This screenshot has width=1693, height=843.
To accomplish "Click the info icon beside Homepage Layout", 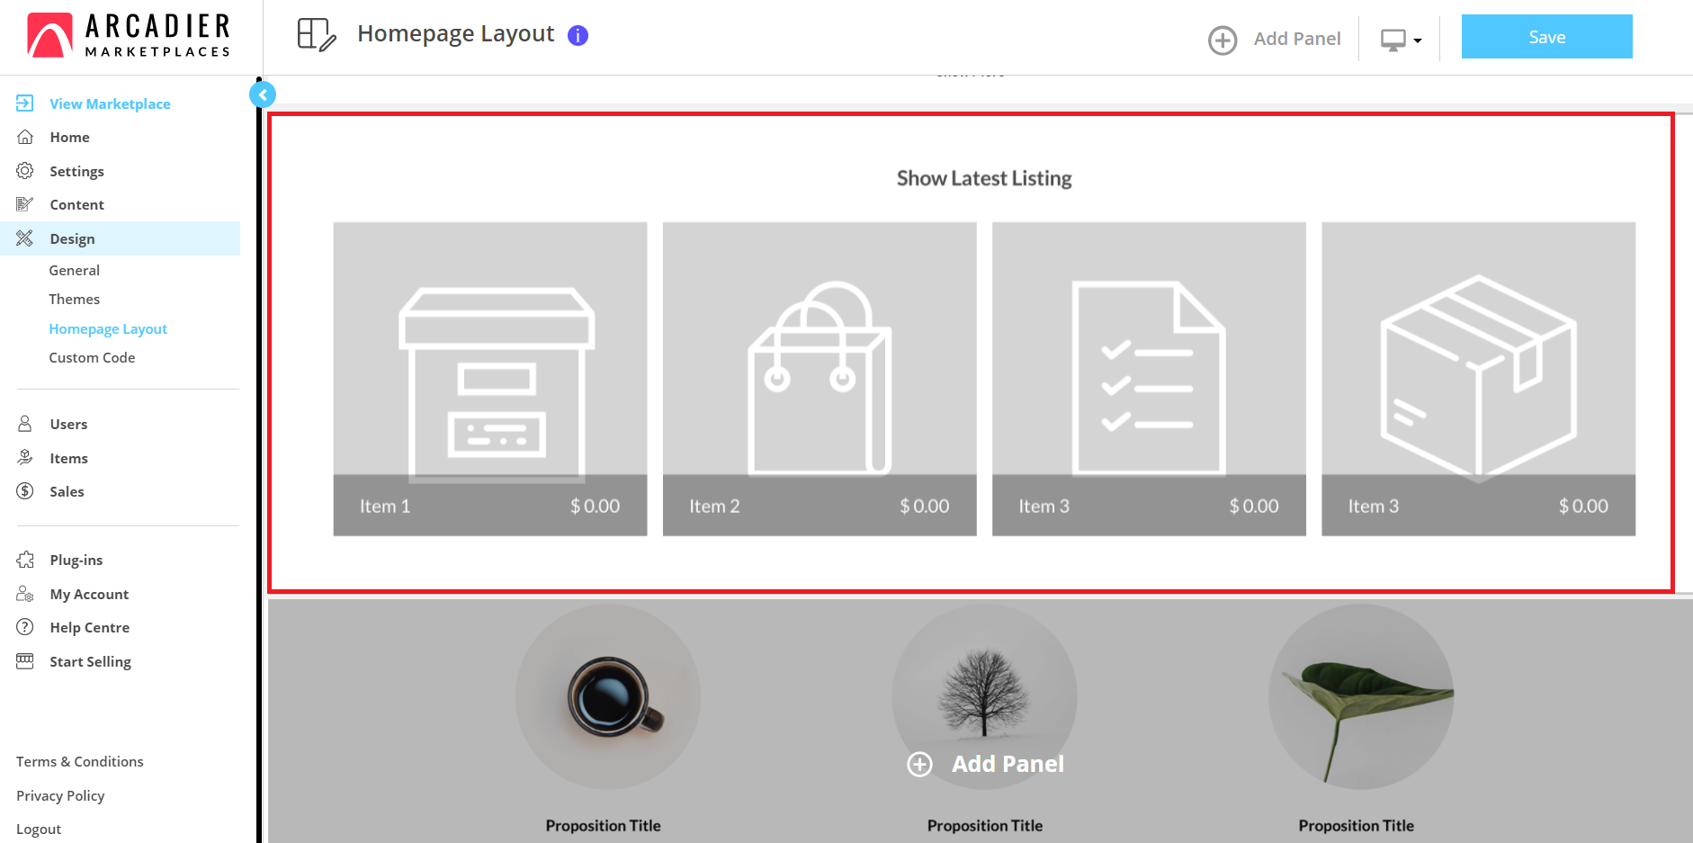I will (578, 35).
